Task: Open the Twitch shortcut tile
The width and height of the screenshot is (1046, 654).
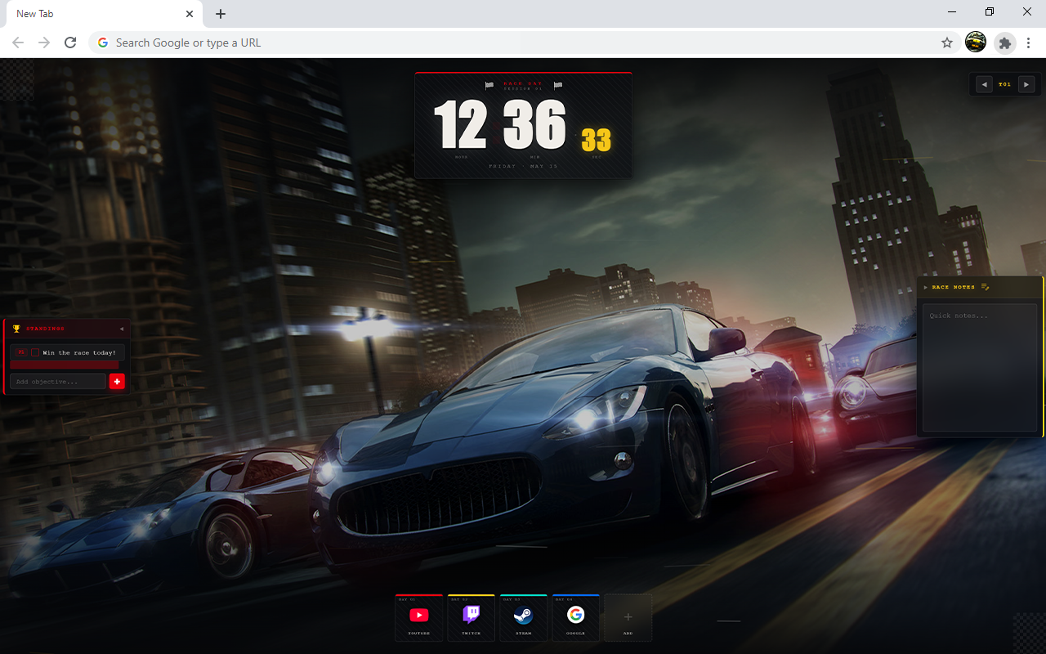Action: coord(471,618)
